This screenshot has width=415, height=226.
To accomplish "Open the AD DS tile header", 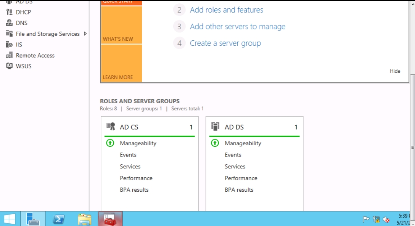I will (234, 127).
